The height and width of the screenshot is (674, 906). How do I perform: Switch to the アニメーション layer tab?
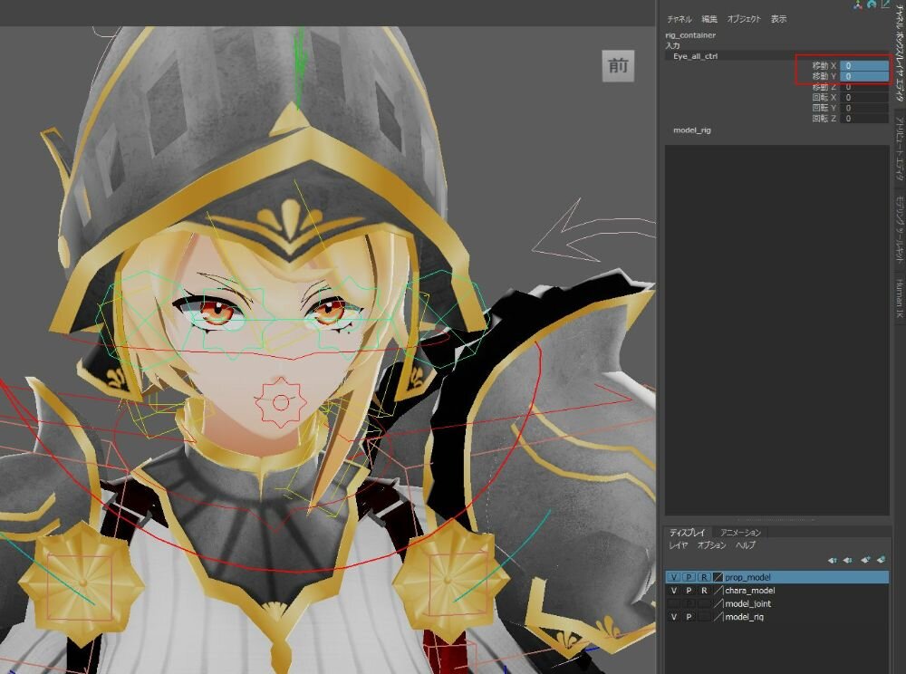click(740, 533)
